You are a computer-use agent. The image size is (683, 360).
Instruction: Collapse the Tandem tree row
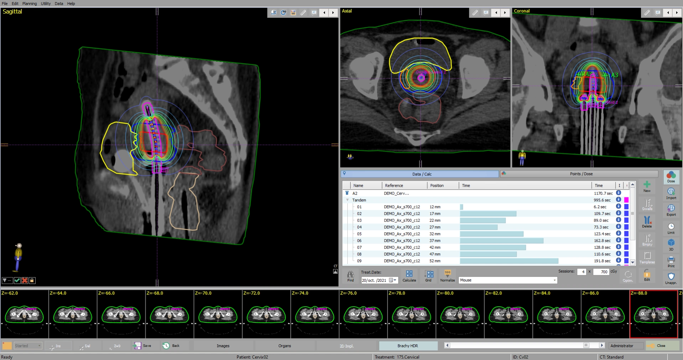(347, 200)
